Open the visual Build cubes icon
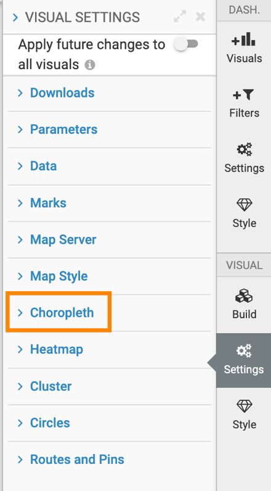 (244, 296)
